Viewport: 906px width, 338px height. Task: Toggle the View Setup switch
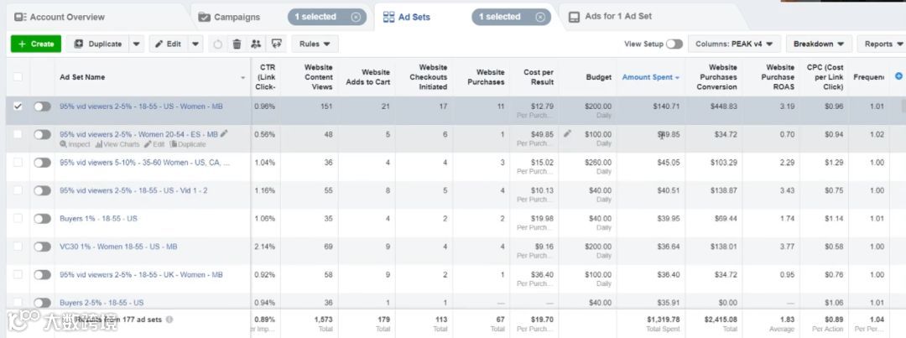click(674, 44)
